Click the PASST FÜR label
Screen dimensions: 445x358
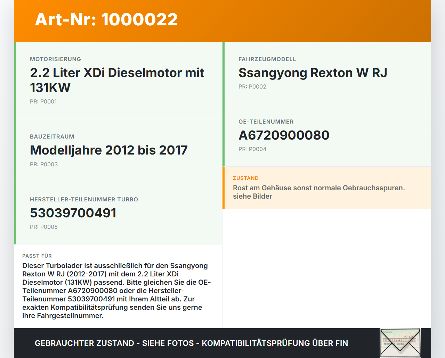37,256
